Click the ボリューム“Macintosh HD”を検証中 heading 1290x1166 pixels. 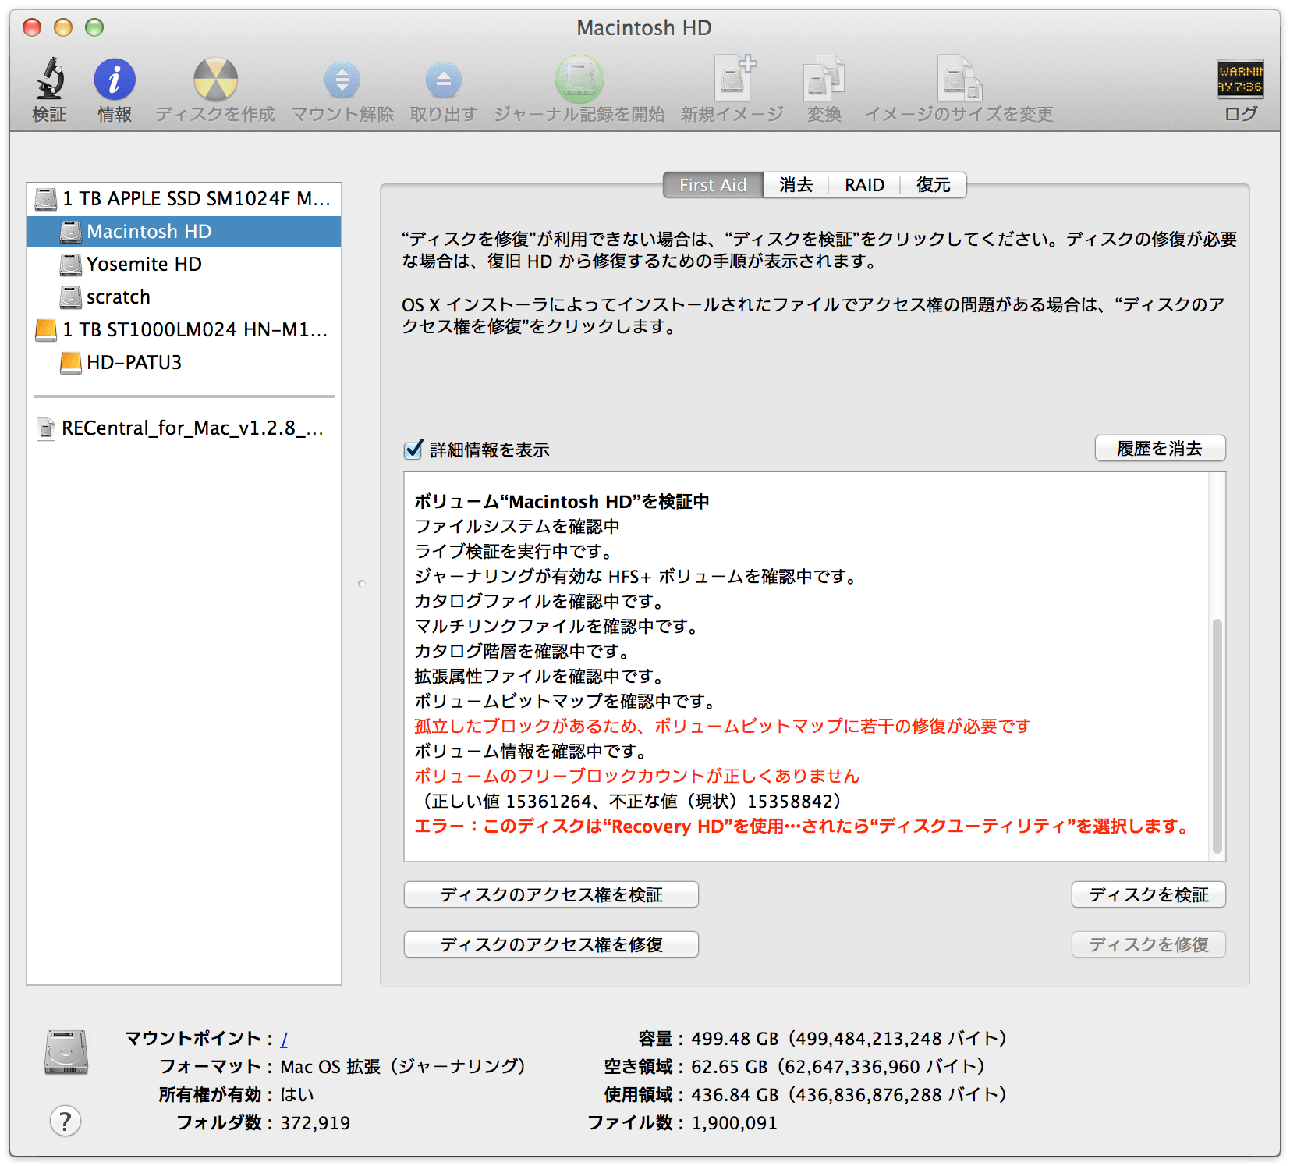[x=562, y=502]
